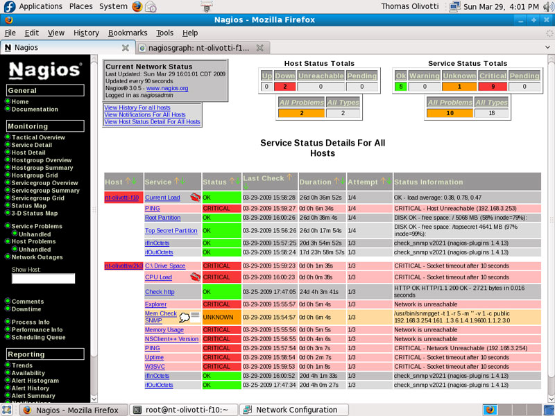Open the Top Secret Partition service link
The image size is (555, 416).
pos(171,230)
